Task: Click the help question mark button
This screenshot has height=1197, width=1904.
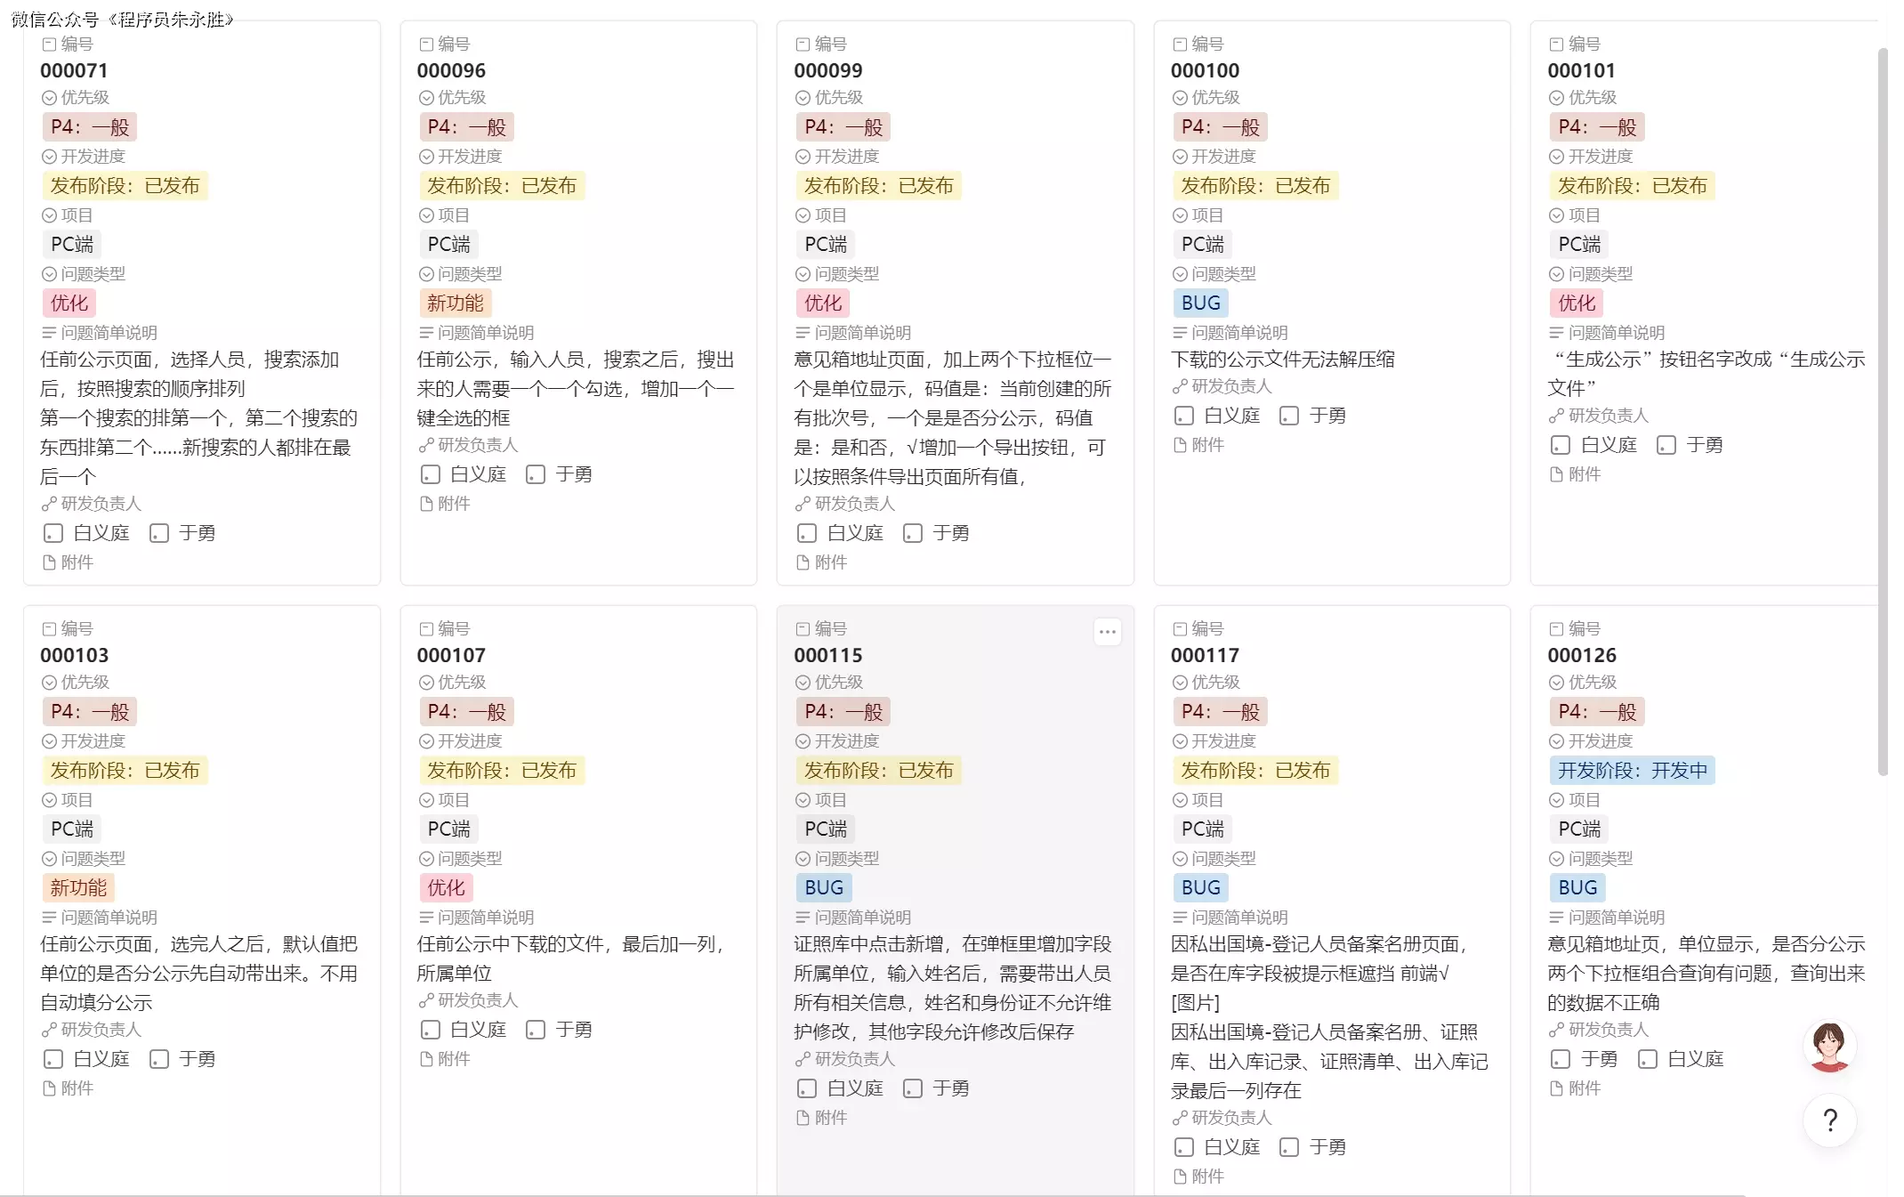Action: point(1830,1120)
